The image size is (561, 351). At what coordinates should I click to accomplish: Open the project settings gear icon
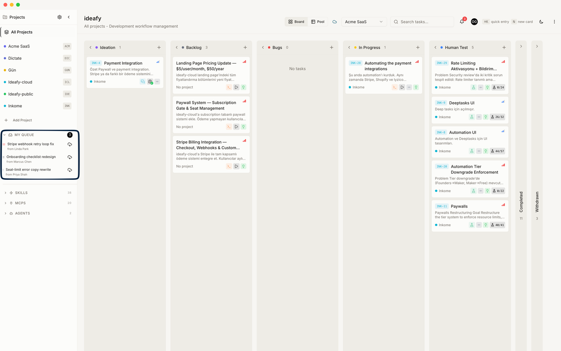tap(60, 17)
